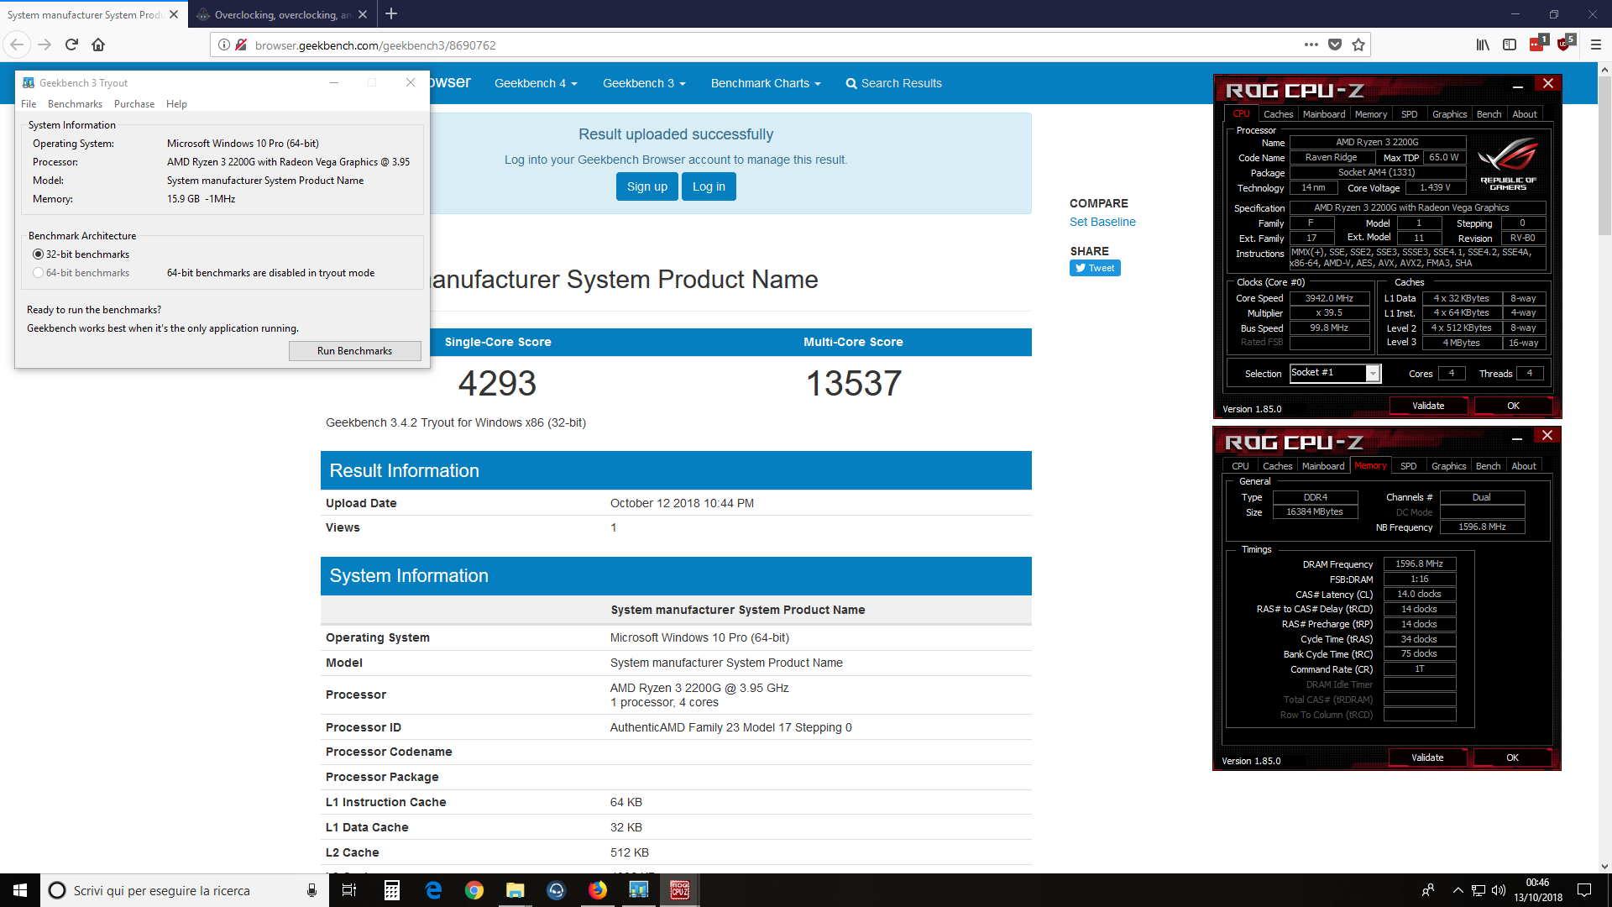Viewport: 1612px width, 907px height.
Task: Open the Pocket save icon in address bar
Action: coord(1335,45)
